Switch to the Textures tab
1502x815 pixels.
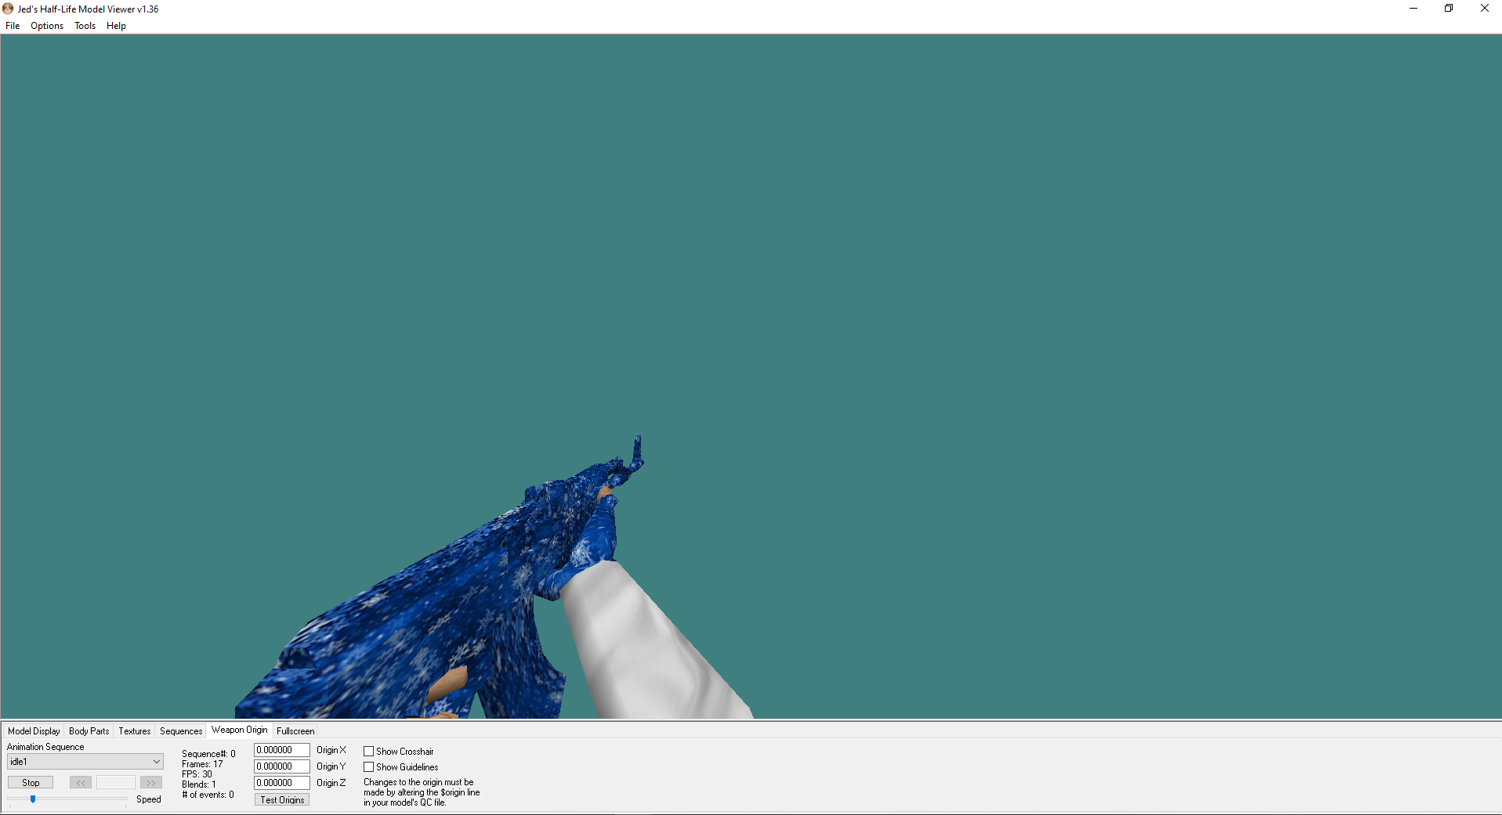point(135,731)
